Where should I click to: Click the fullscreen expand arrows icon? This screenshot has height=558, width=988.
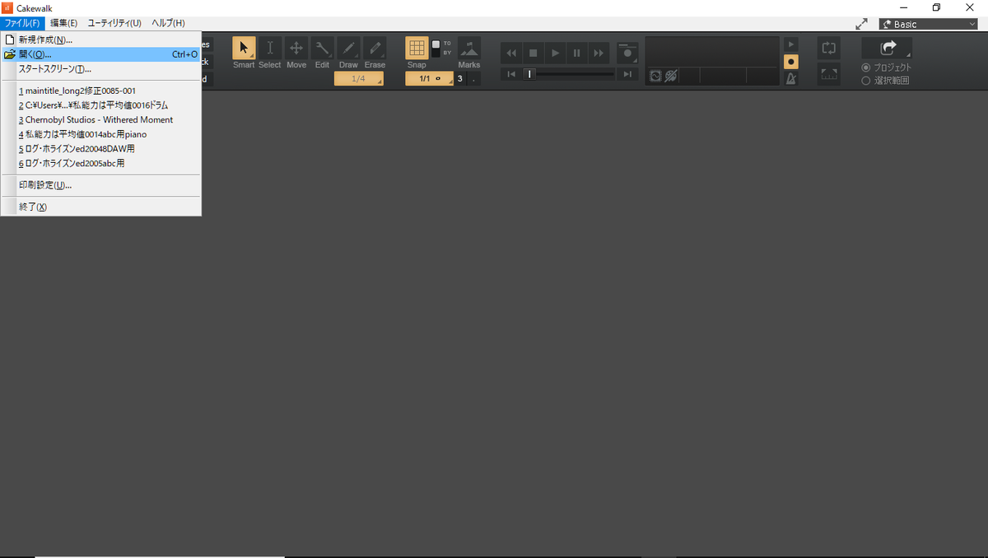point(862,24)
